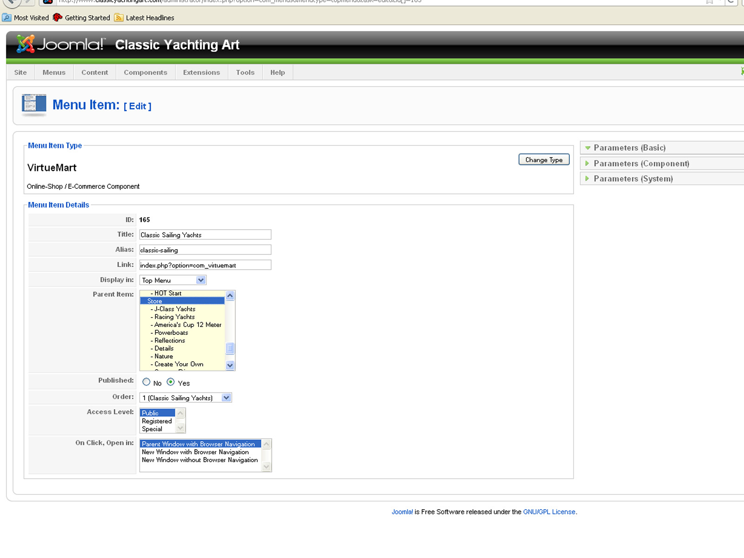
Task: Open the Extensions menu
Action: click(201, 72)
